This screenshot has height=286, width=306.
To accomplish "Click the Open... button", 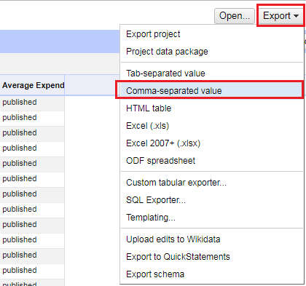I will [x=235, y=16].
